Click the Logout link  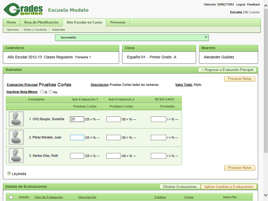[240, 4]
